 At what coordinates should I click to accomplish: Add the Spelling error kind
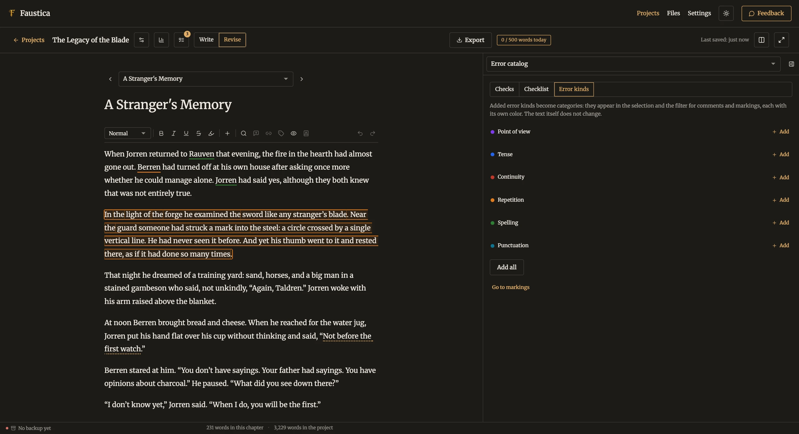point(781,223)
